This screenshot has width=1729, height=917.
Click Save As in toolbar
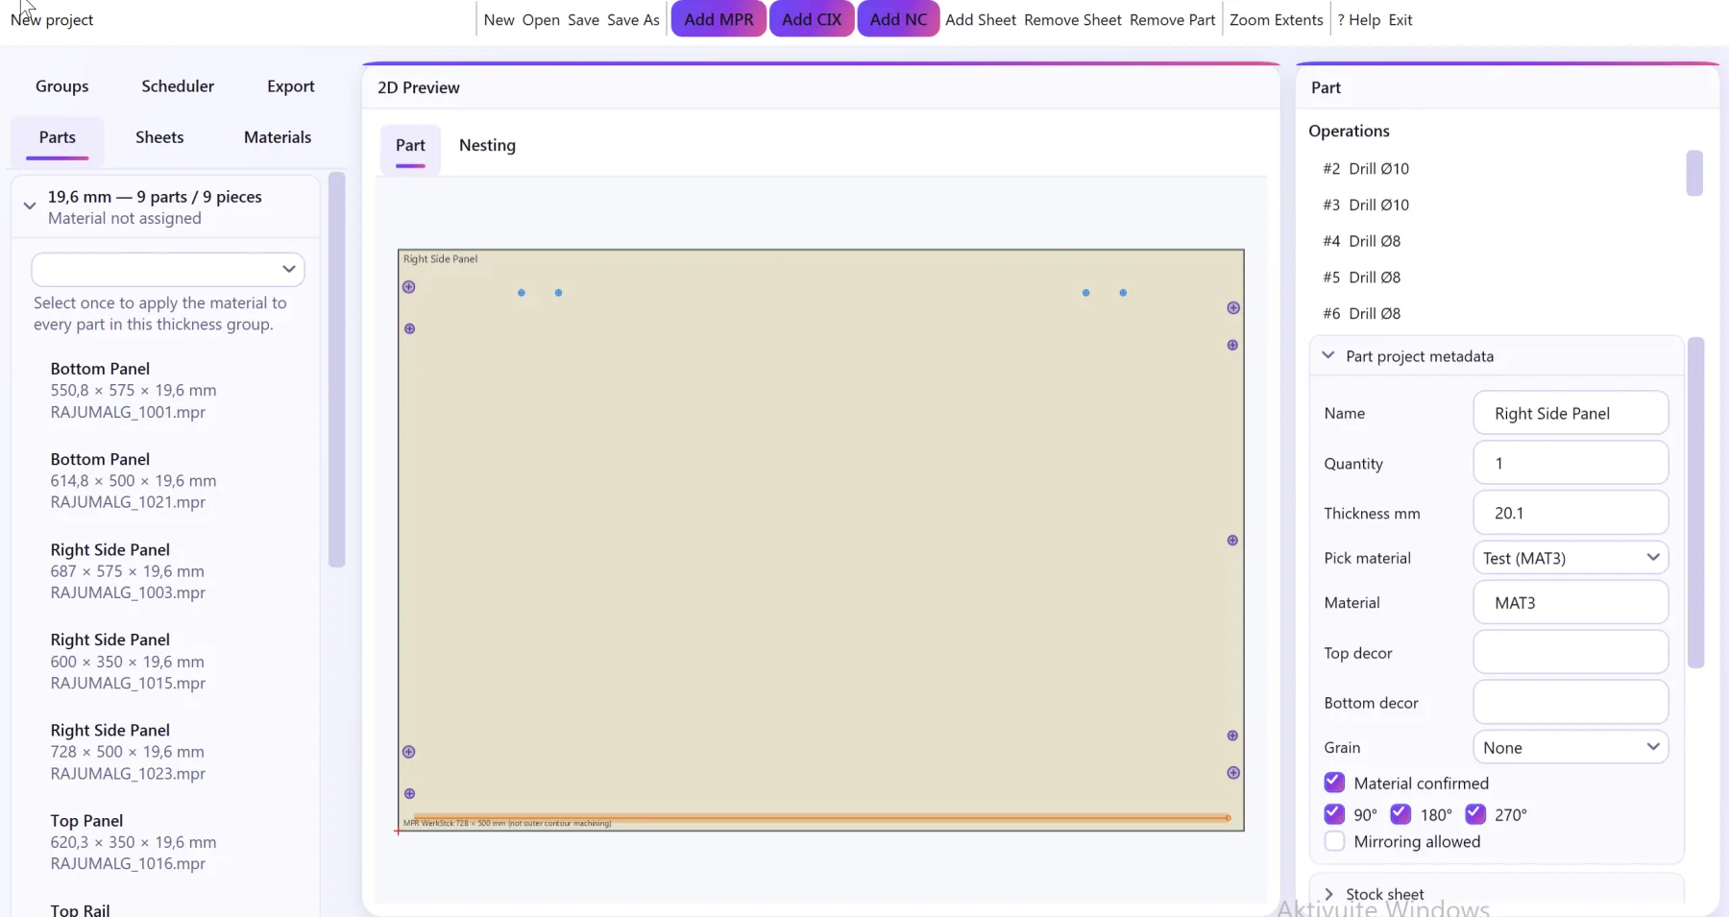tap(633, 19)
